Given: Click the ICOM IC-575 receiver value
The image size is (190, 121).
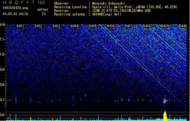Looking at the screenshot, I should coord(121,11).
